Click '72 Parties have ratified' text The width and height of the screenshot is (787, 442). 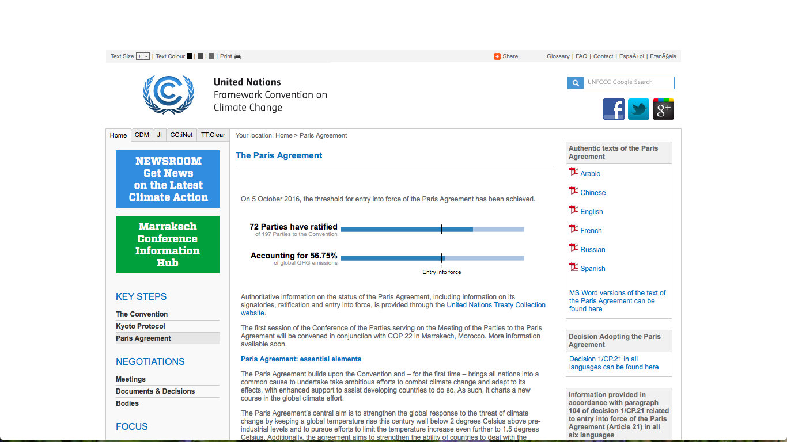pyautogui.click(x=293, y=227)
